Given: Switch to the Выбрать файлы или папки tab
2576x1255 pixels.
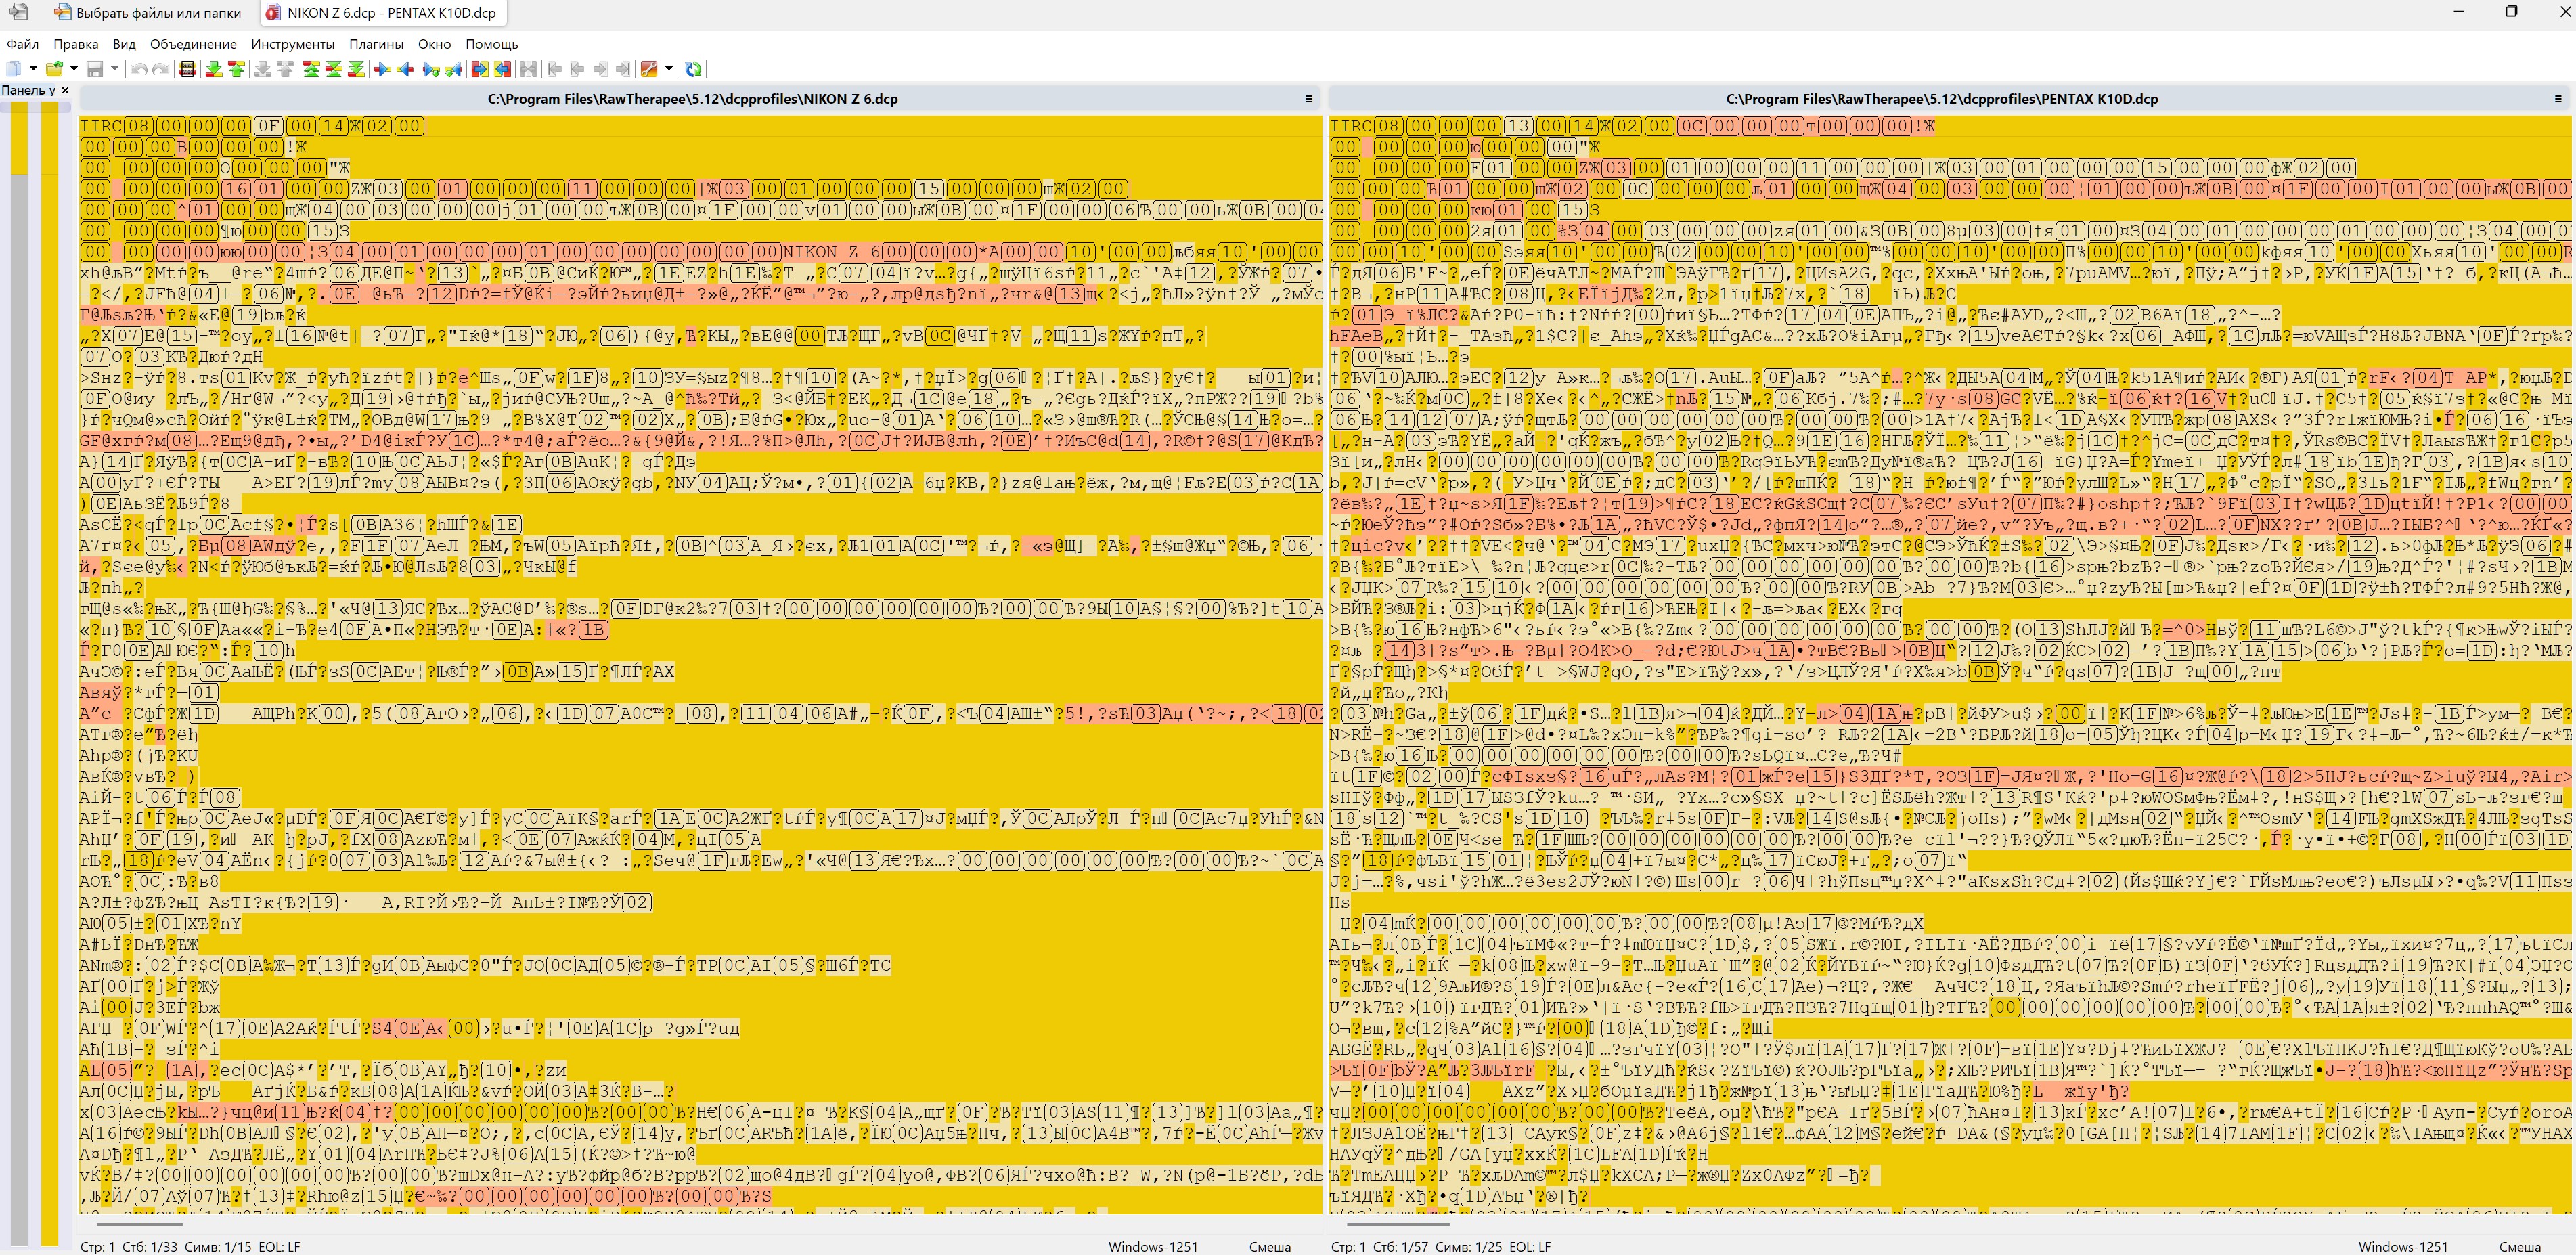Looking at the screenshot, I should click(x=148, y=13).
